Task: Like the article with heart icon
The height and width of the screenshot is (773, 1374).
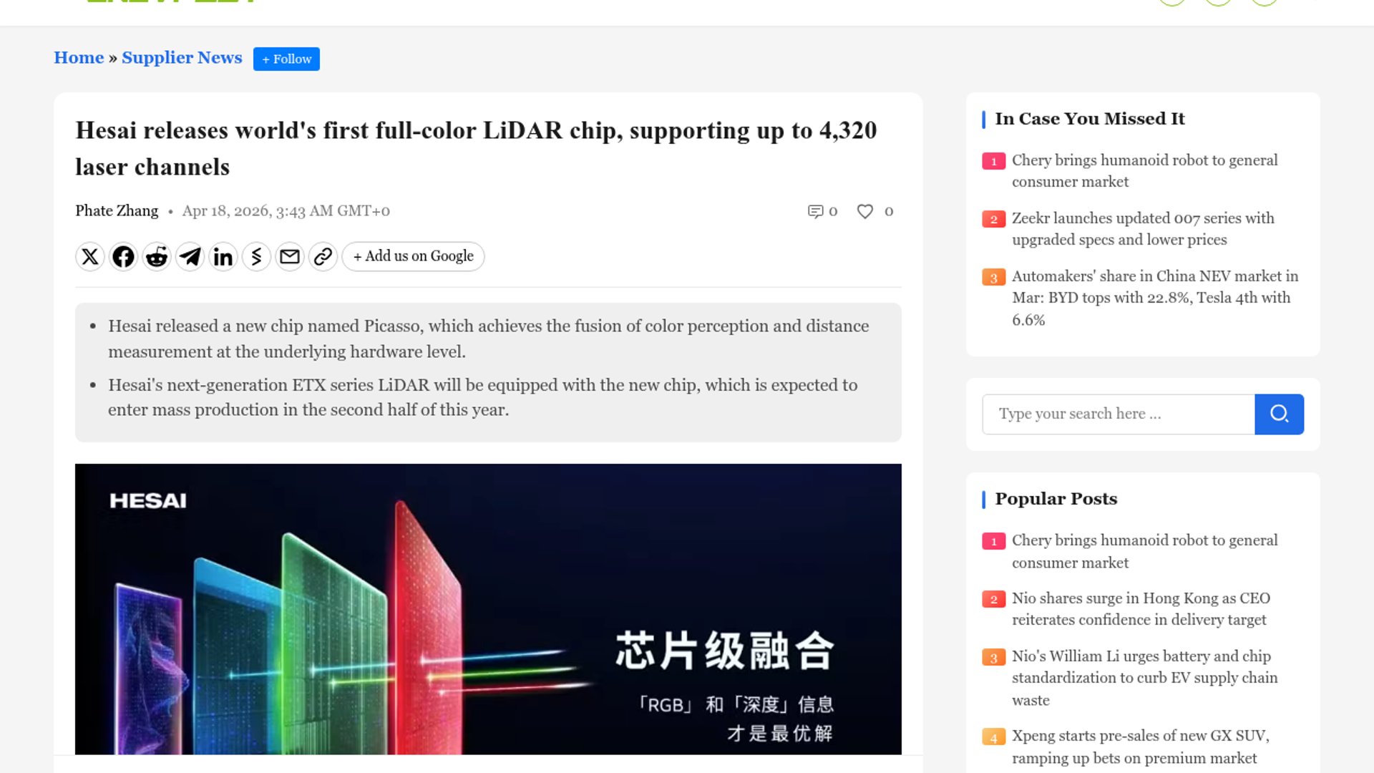Action: [x=864, y=211]
